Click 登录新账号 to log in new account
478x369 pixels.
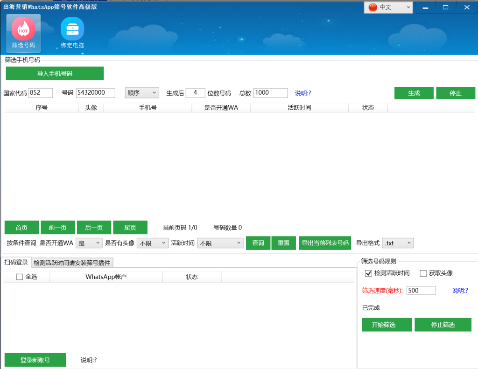(x=35, y=360)
